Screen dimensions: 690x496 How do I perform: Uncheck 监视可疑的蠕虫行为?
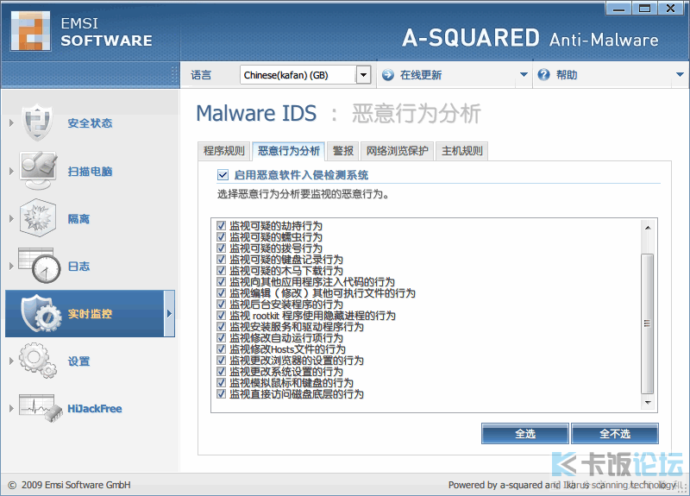222,236
